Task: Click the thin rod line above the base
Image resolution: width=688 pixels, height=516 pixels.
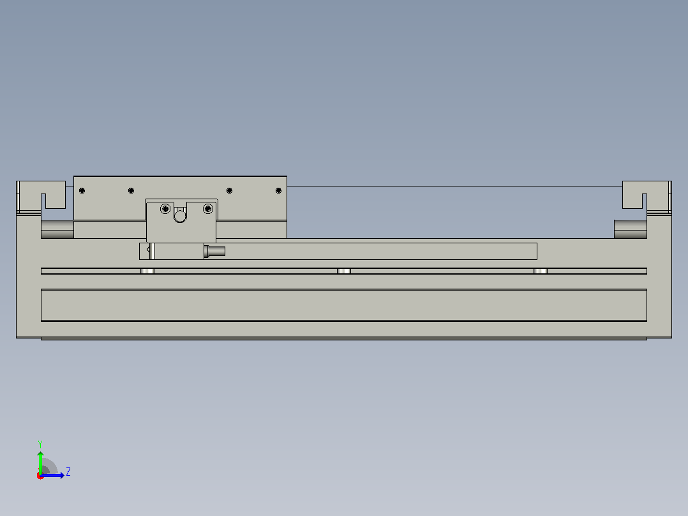Action: (454, 186)
